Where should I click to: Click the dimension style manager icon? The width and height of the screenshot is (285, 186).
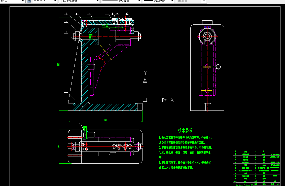pyautogui.click(x=29, y=1)
